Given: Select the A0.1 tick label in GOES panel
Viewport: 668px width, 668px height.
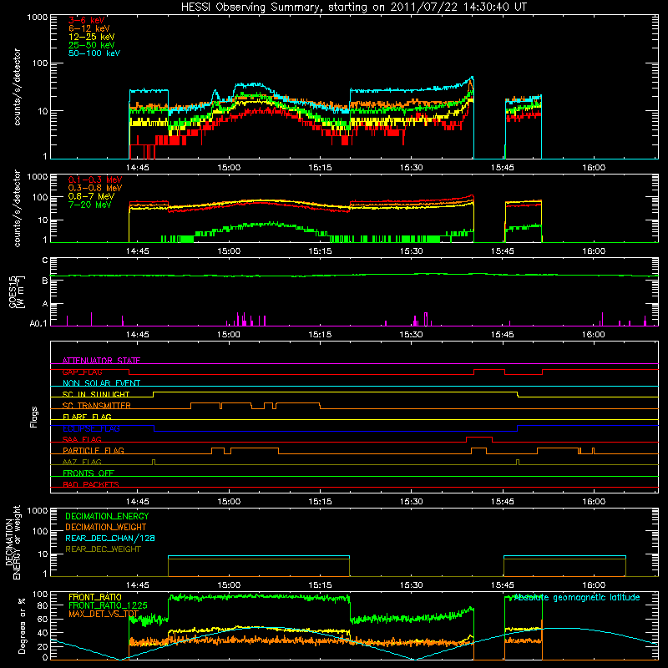Looking at the screenshot, I should pos(38,323).
